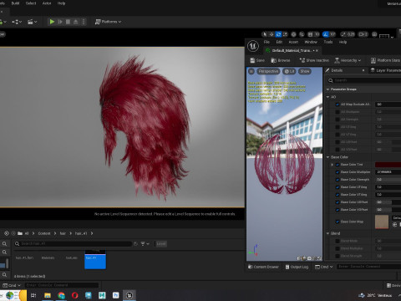Viewport: 401px width, 301px height.
Task: Open Output Log in material editor
Action: (297, 267)
